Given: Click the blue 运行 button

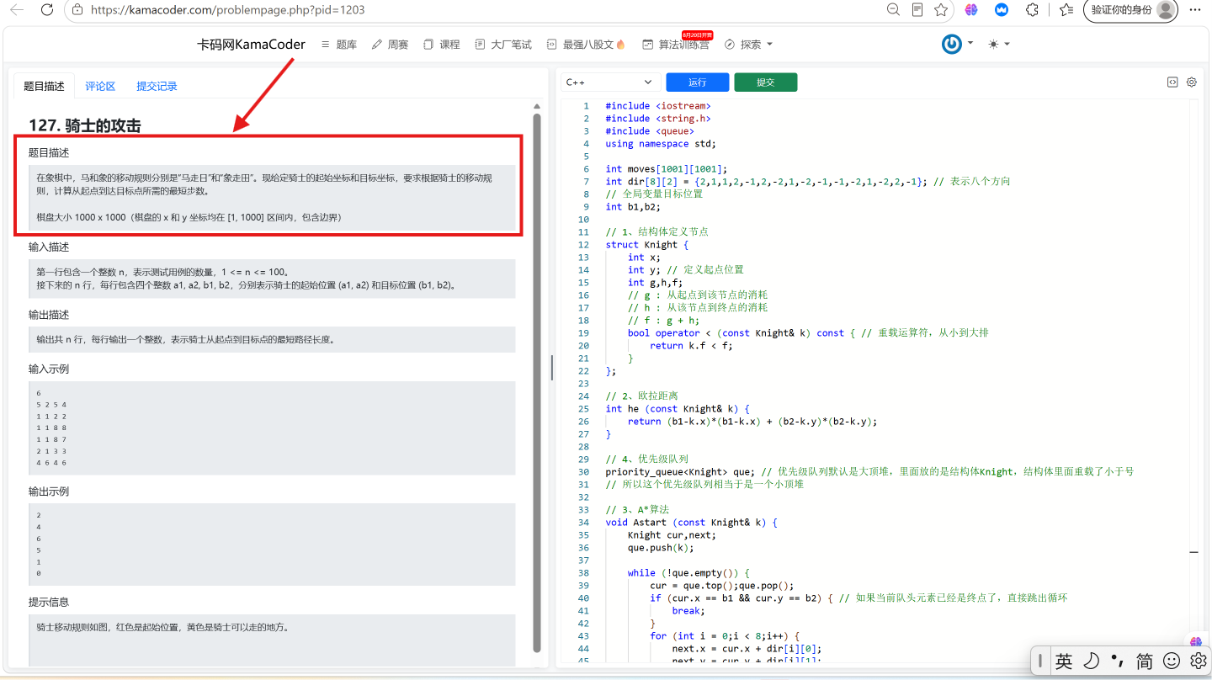Looking at the screenshot, I should 697,82.
